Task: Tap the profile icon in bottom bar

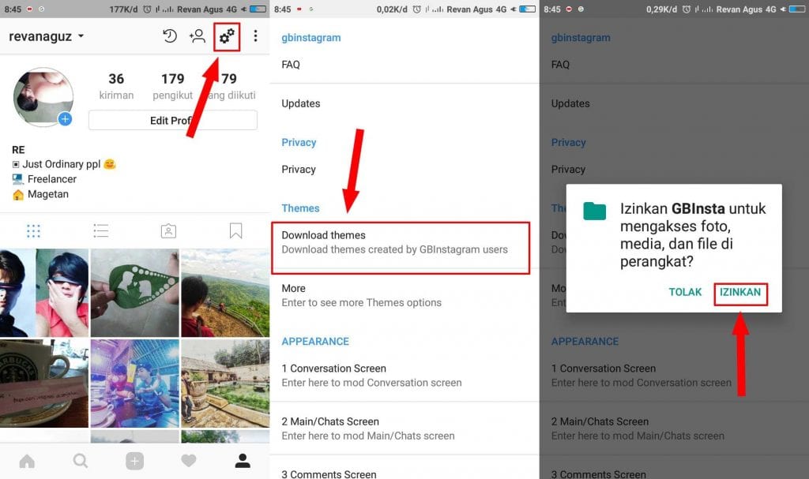Action: pos(243,461)
